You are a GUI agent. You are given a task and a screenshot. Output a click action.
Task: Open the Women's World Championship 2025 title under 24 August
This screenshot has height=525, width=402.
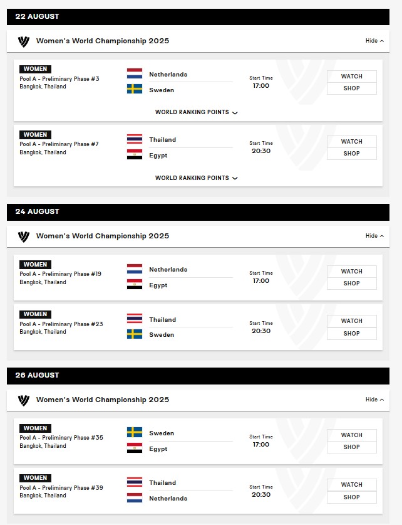[x=103, y=236]
